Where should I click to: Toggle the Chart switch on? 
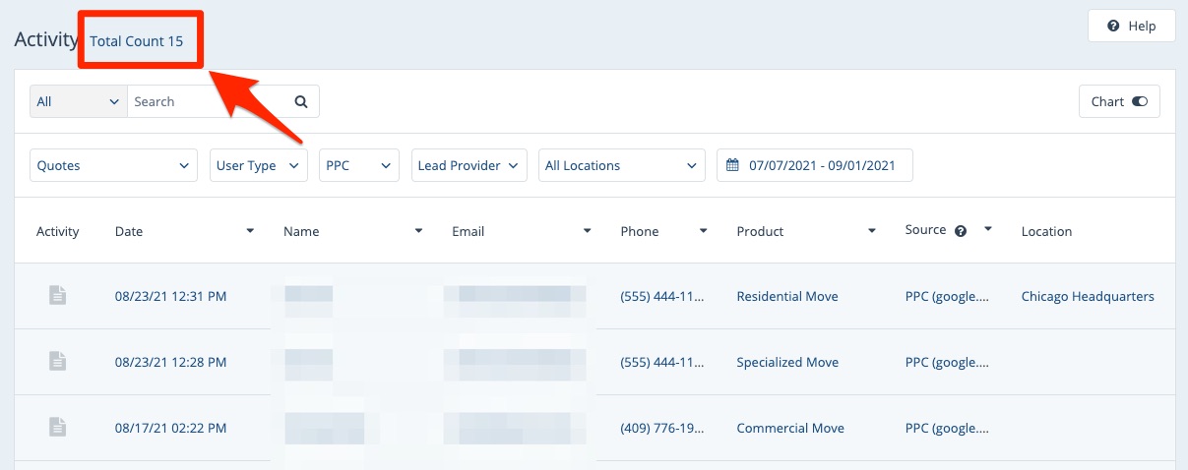(1139, 101)
